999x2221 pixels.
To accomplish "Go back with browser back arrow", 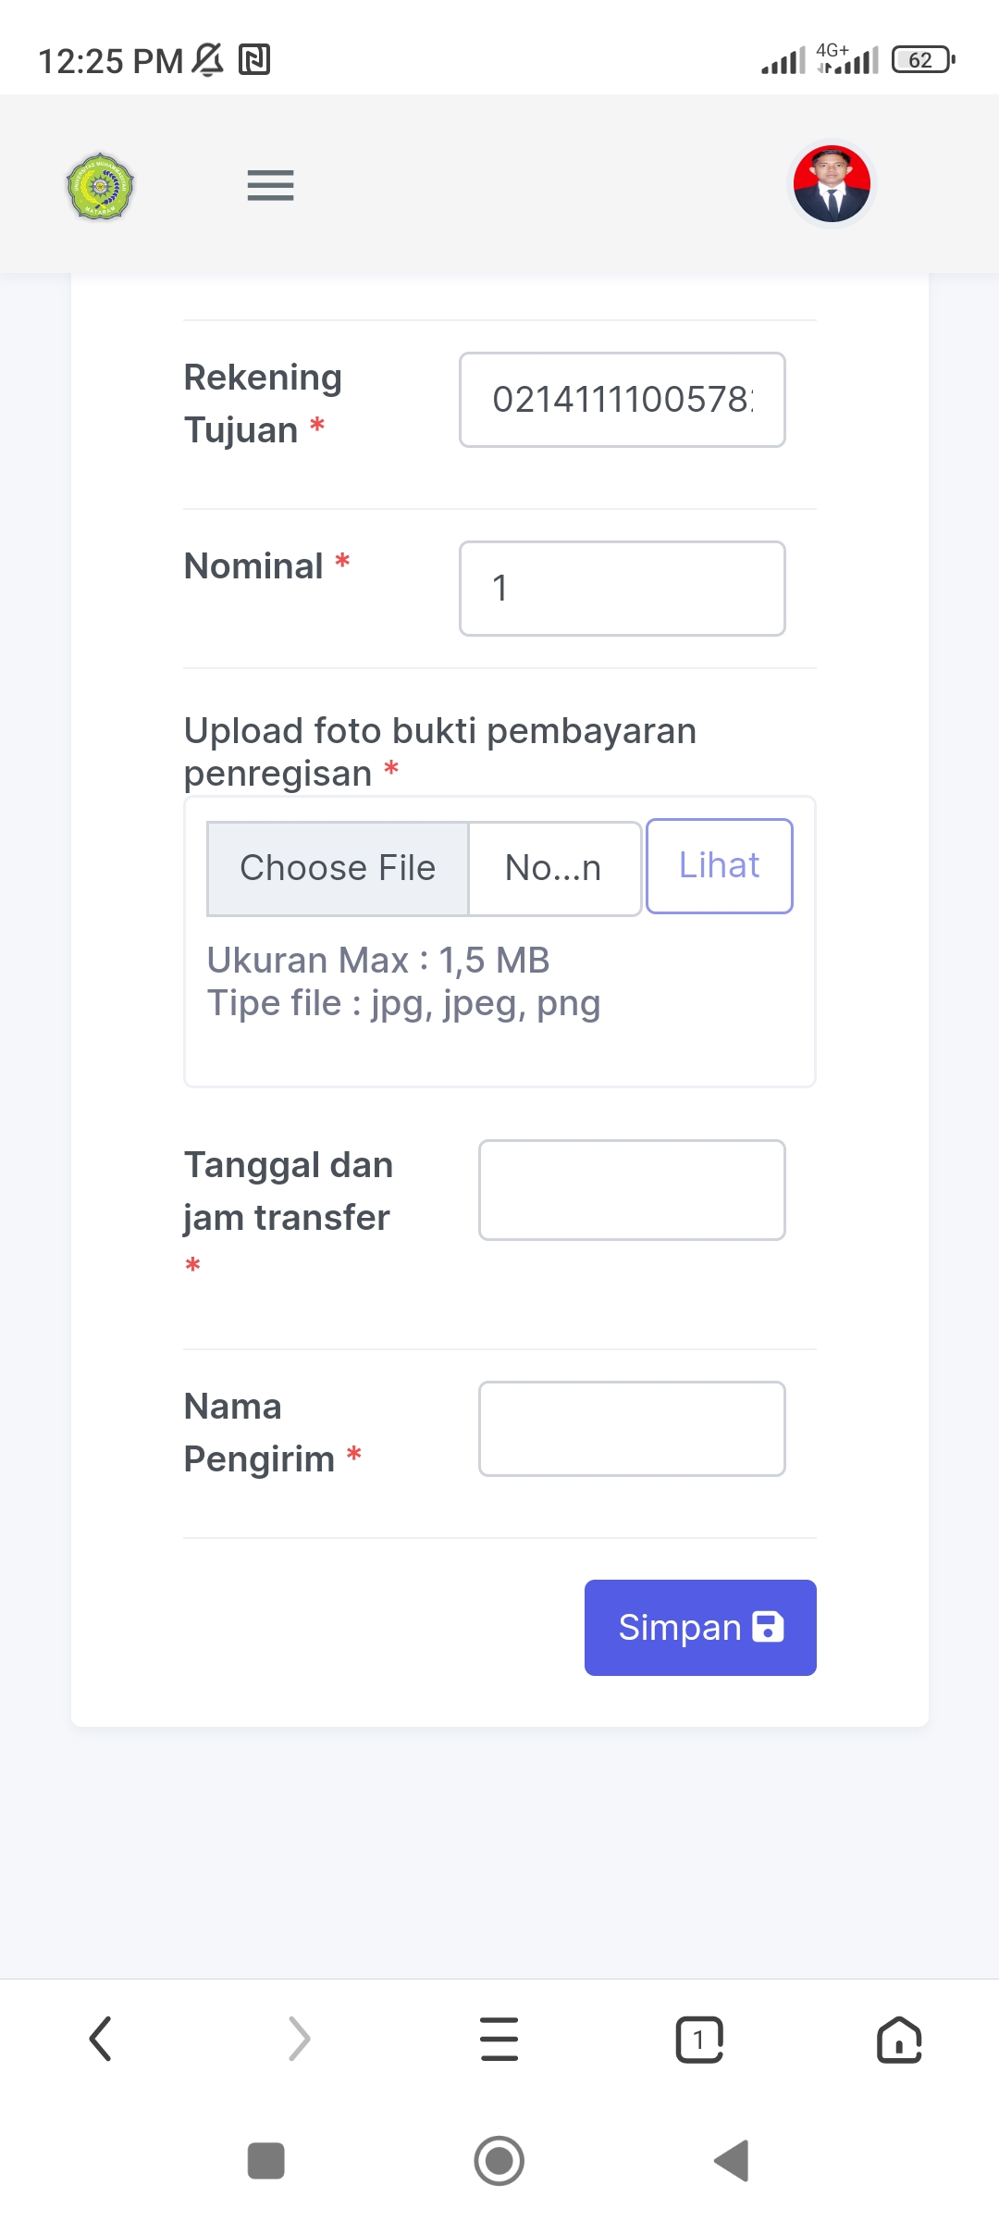I will (100, 2039).
